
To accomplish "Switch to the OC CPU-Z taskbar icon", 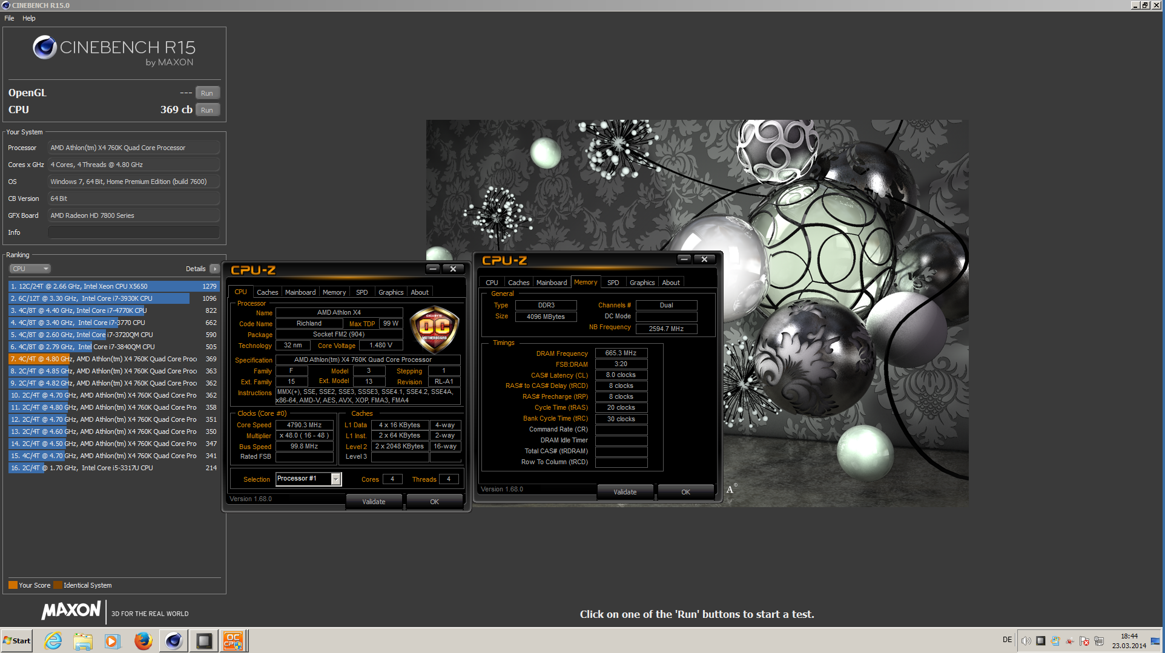I will [x=234, y=641].
